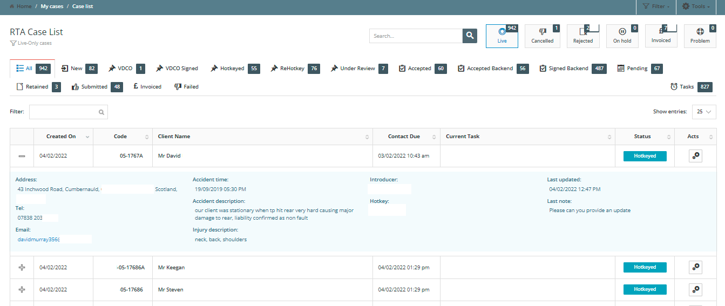Open Tasks alarm clock counter
Viewport: 725px width, 306px height.
(690, 87)
